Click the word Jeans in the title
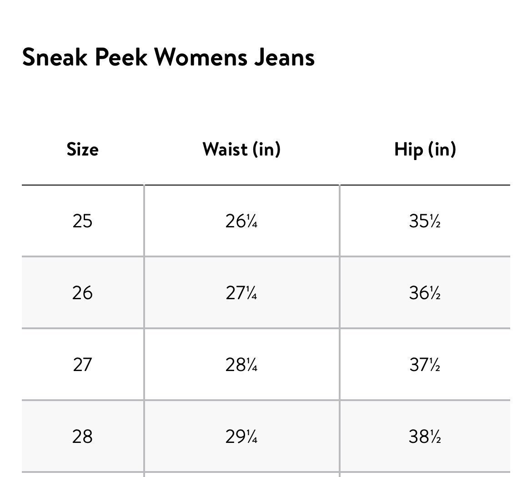This screenshot has height=477, width=532. pos(284,57)
